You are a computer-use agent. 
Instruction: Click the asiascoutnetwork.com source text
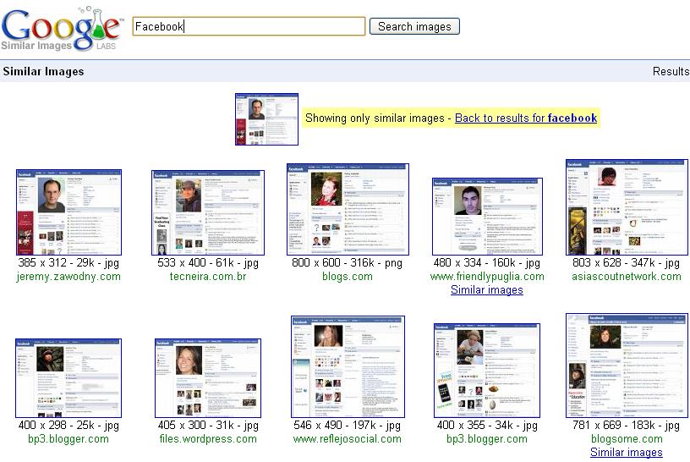tap(627, 277)
